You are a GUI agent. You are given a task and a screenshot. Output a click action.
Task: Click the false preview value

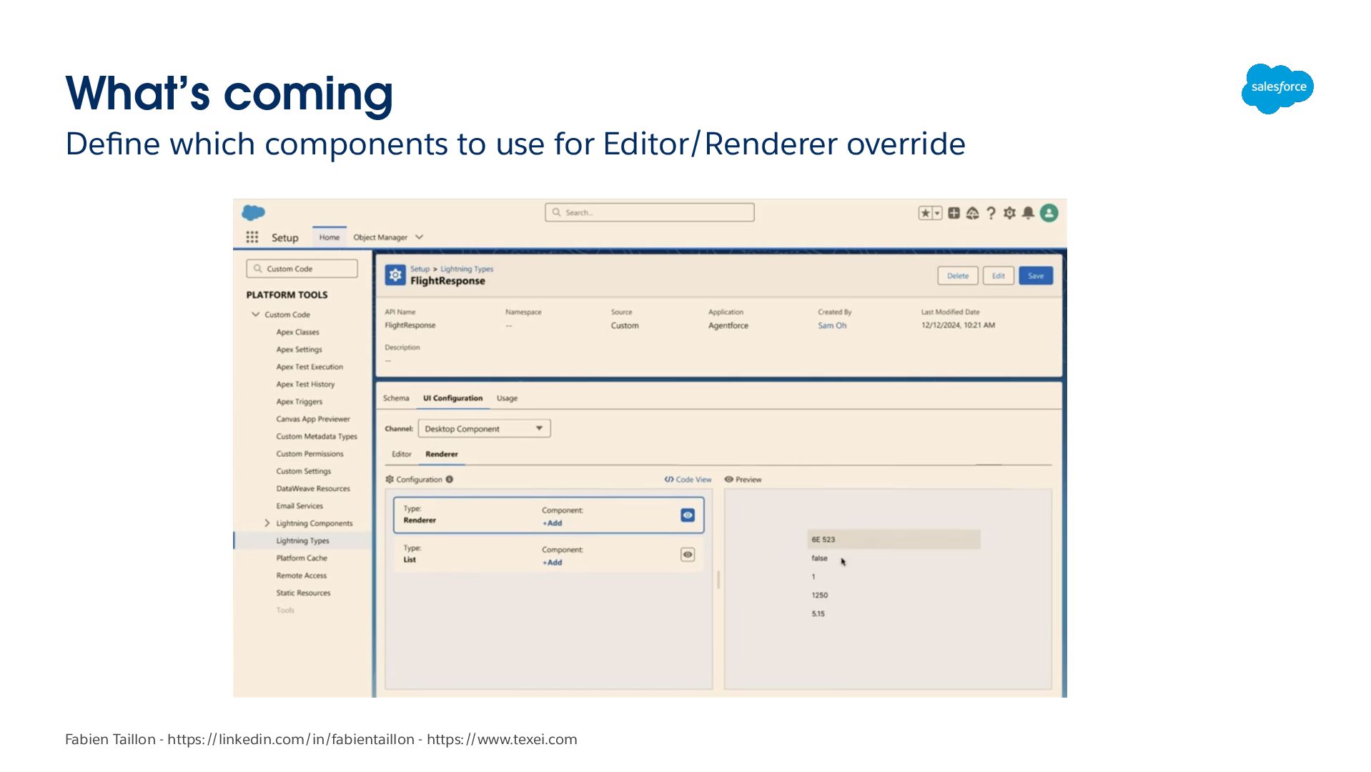pyautogui.click(x=819, y=558)
